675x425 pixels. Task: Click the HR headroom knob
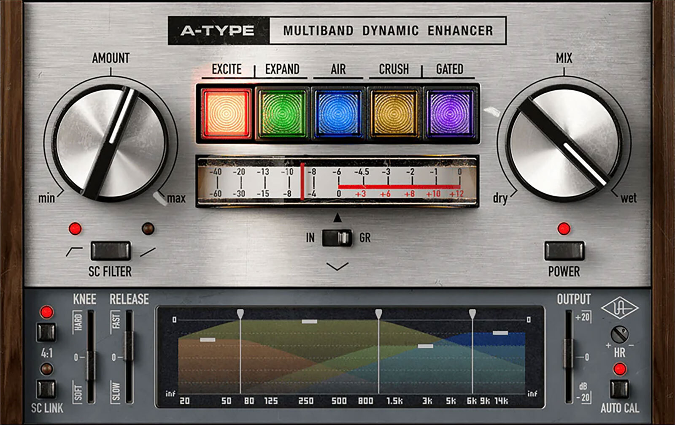click(x=619, y=335)
